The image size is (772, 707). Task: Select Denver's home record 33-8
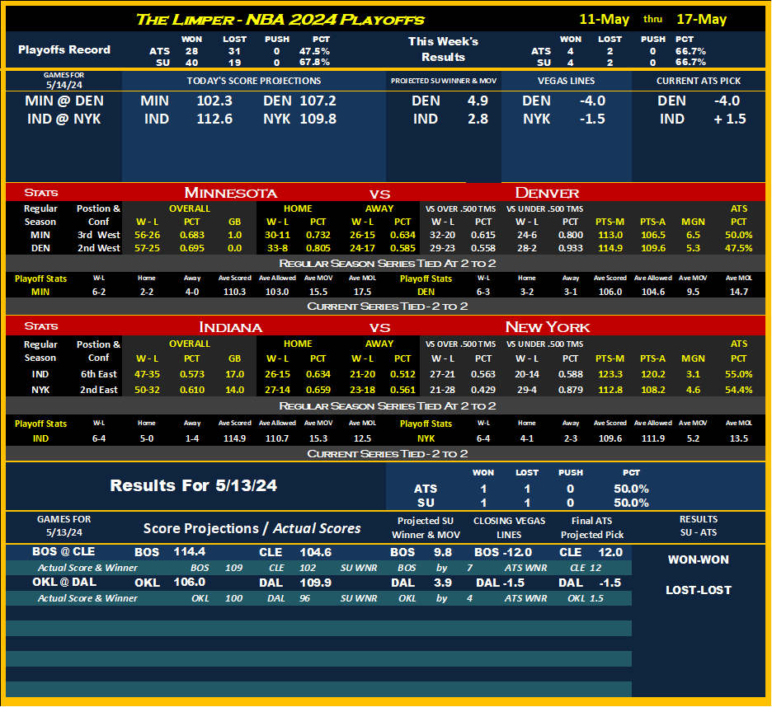pyautogui.click(x=278, y=249)
